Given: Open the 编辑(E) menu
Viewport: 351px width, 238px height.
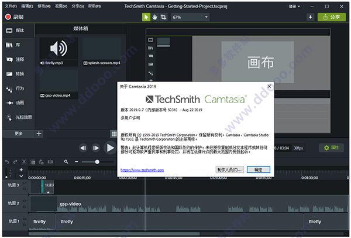Looking at the screenshot, I should [27, 6].
